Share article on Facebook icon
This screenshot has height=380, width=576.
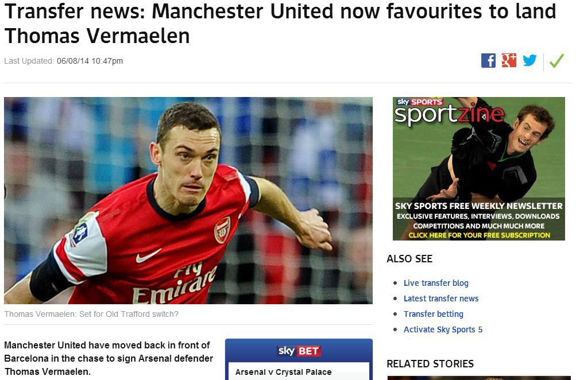488,61
